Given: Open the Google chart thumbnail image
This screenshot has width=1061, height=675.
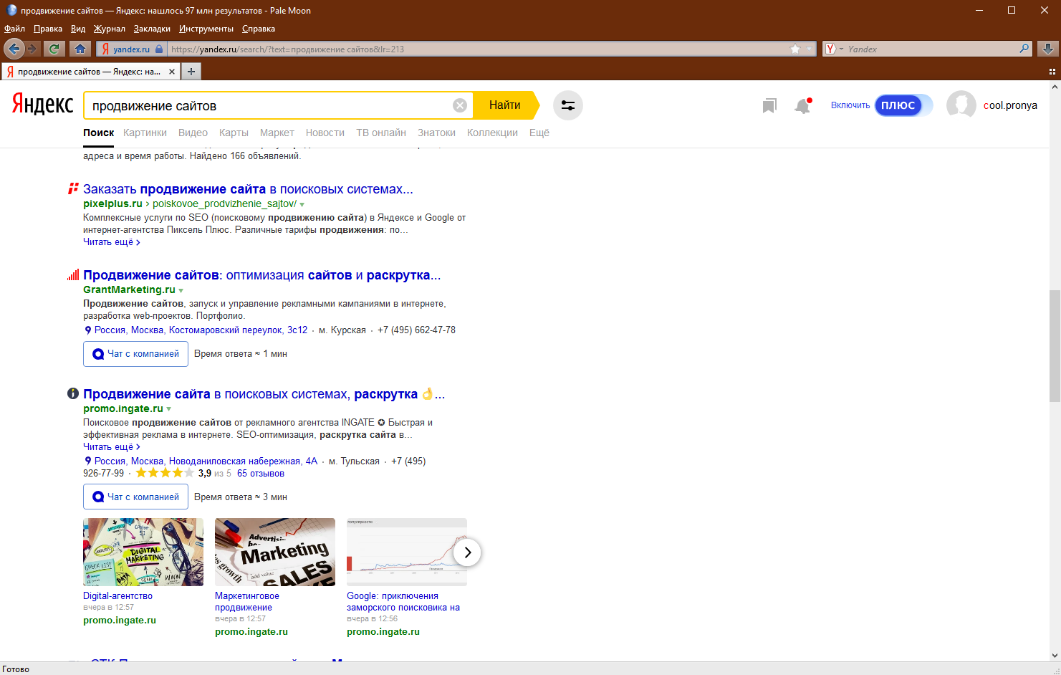Looking at the screenshot, I should coord(407,552).
